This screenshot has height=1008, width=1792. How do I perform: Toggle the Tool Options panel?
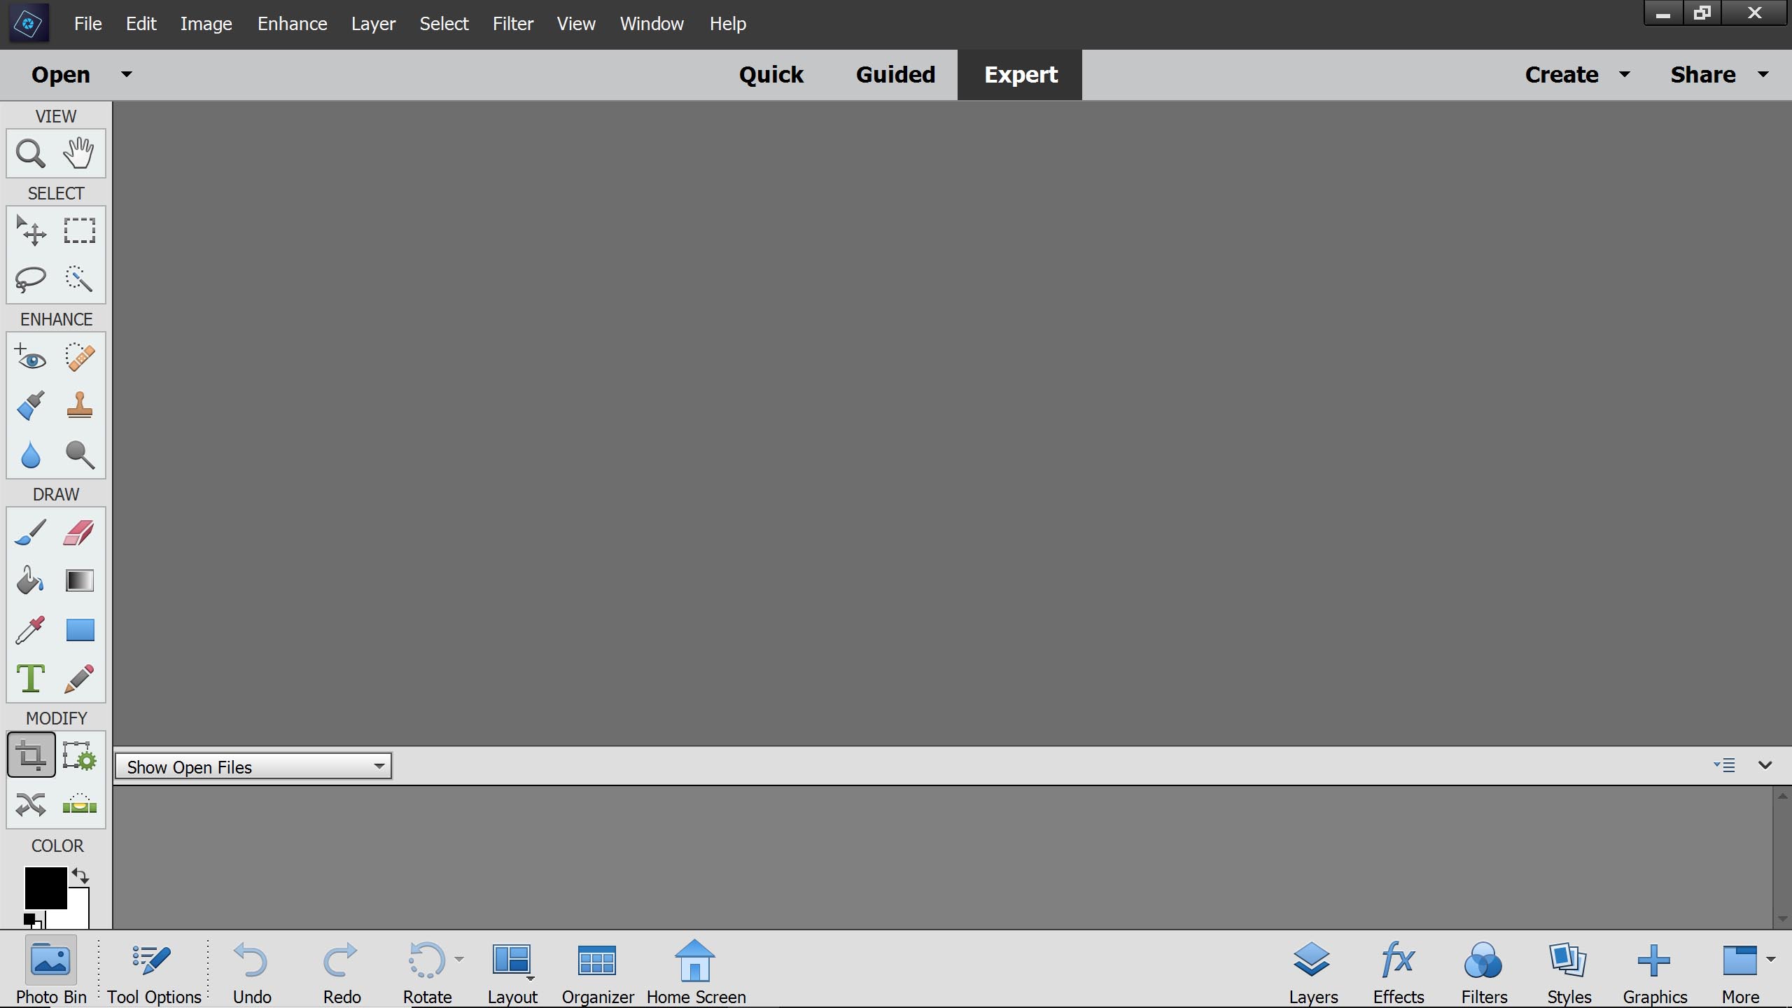coord(153,972)
